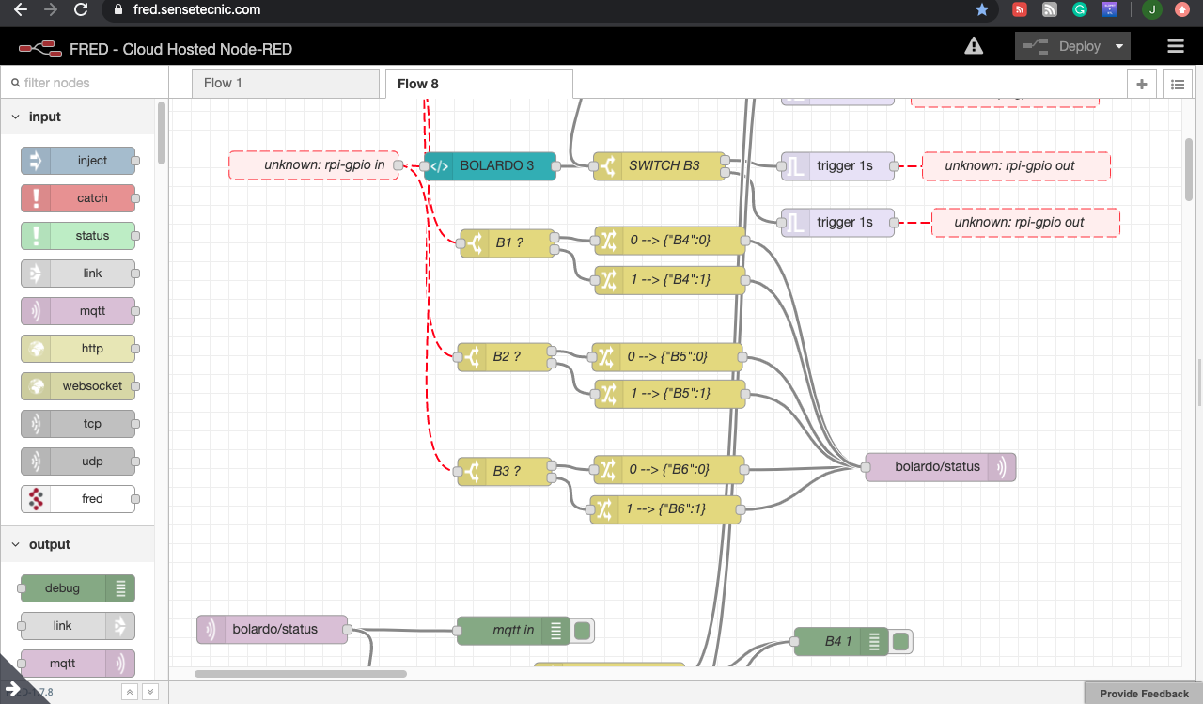Toggle the green enable button on the mqtt in node
Image resolution: width=1203 pixels, height=704 pixels.
[x=581, y=631]
